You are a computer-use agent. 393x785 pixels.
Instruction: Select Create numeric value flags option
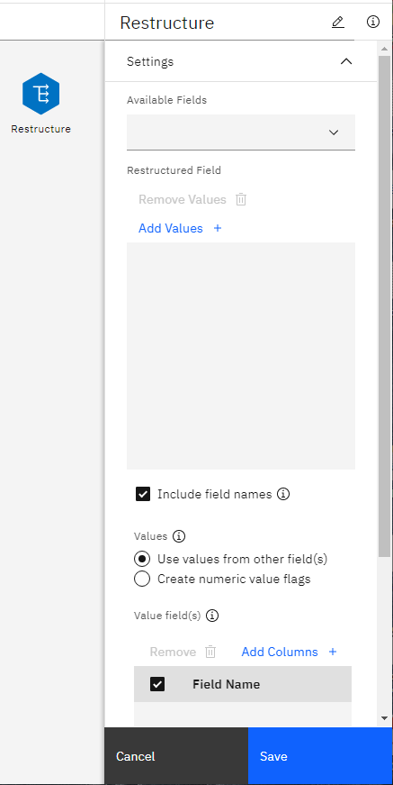point(142,580)
